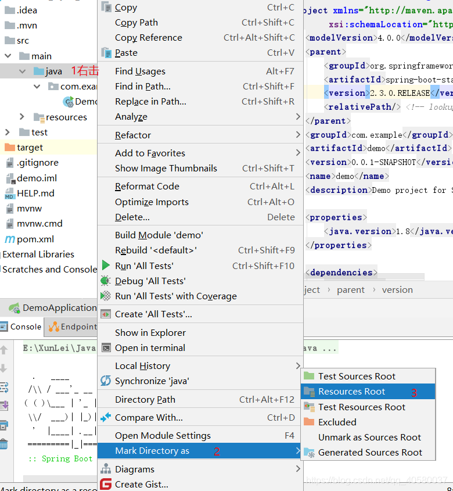Screen dimensions: 453x491
Task: Open the Refactor submenu arrow
Action: 298,135
